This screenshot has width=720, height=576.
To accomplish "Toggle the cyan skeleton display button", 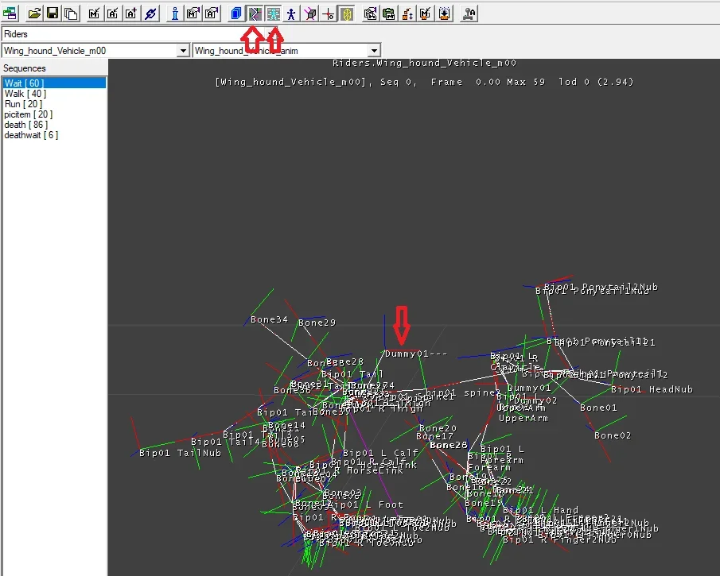I will 273,14.
